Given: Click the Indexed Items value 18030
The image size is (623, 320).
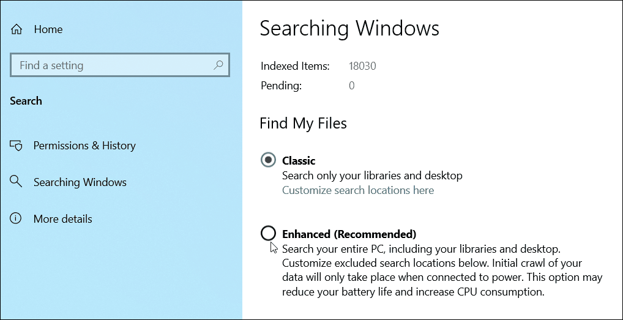Looking at the screenshot, I should 362,66.
